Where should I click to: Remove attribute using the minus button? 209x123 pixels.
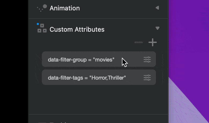(x=139, y=42)
